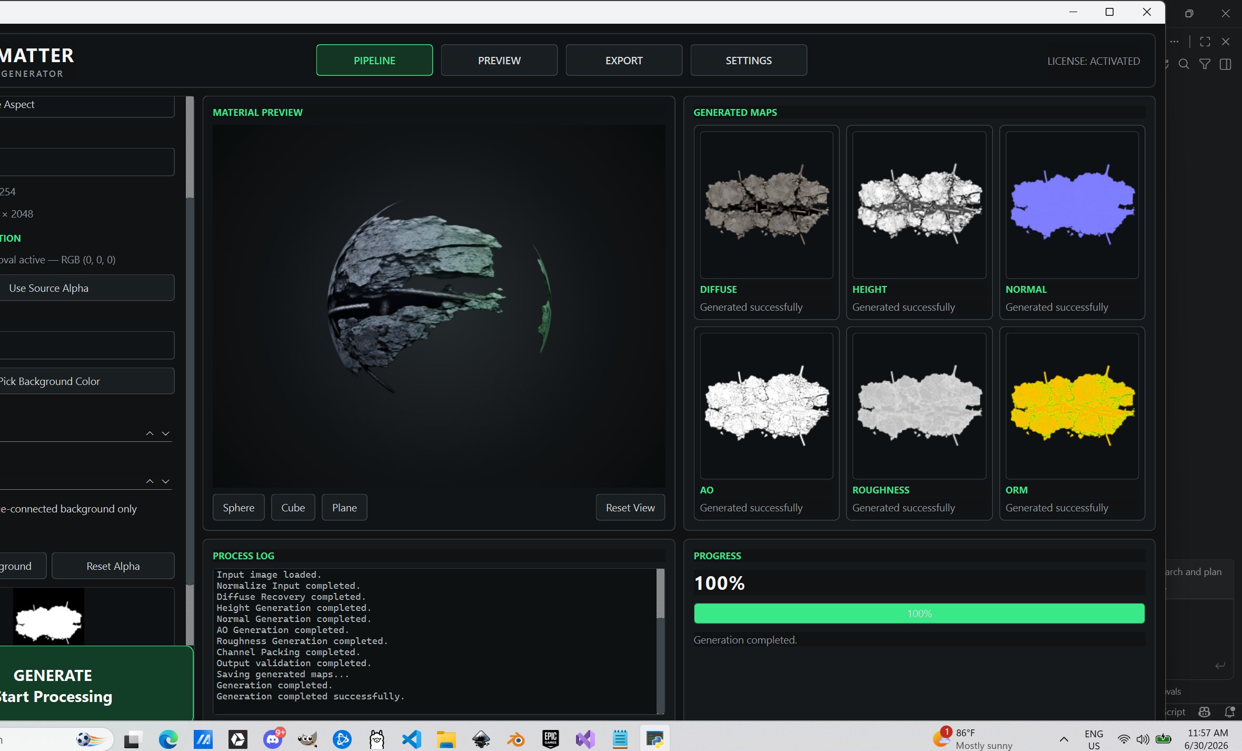Click the ENG US language indicator

tap(1094, 739)
